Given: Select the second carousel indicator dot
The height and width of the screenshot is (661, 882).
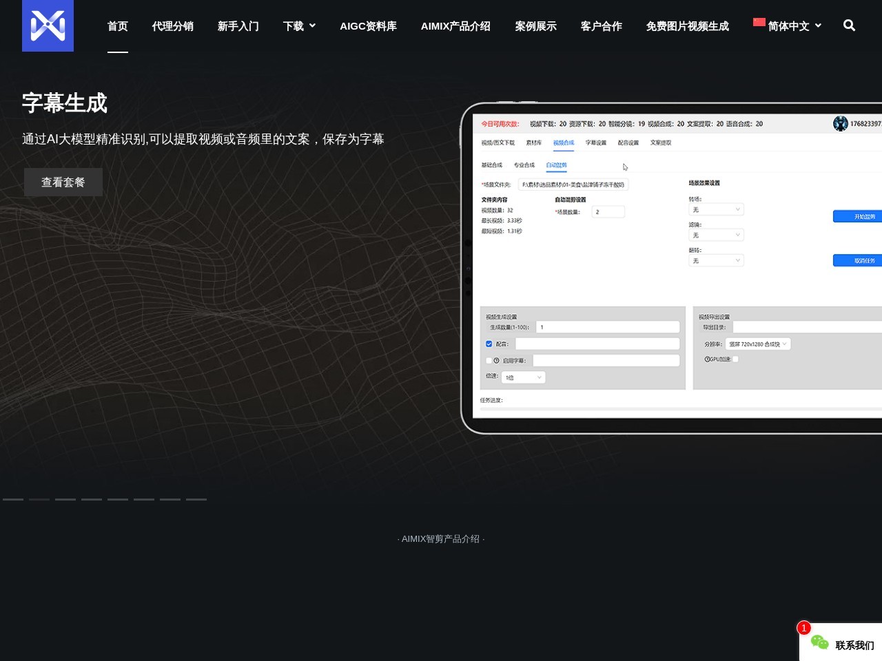Looking at the screenshot, I should pos(39,499).
